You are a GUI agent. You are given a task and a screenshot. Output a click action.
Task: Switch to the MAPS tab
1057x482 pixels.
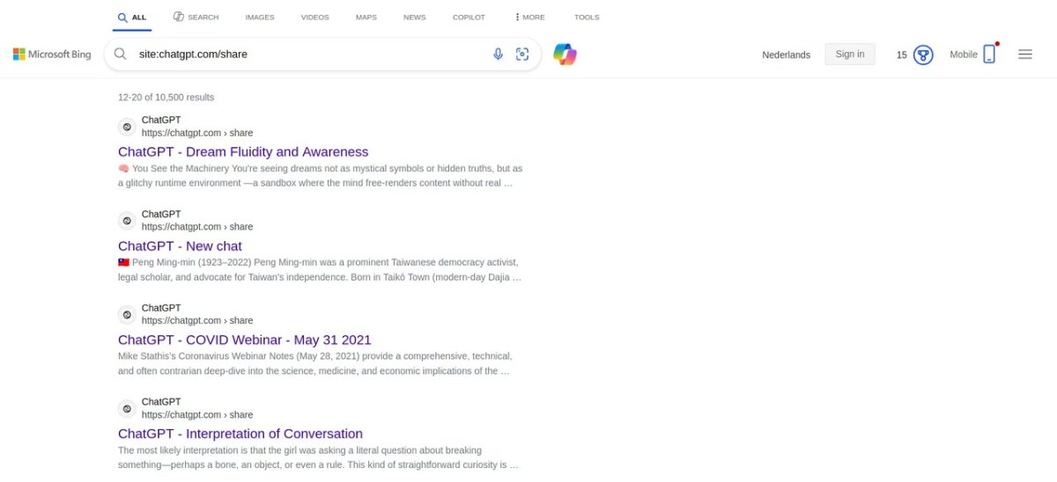pos(366,17)
